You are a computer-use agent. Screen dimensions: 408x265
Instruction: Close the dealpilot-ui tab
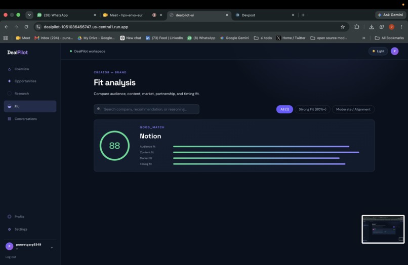[227, 15]
